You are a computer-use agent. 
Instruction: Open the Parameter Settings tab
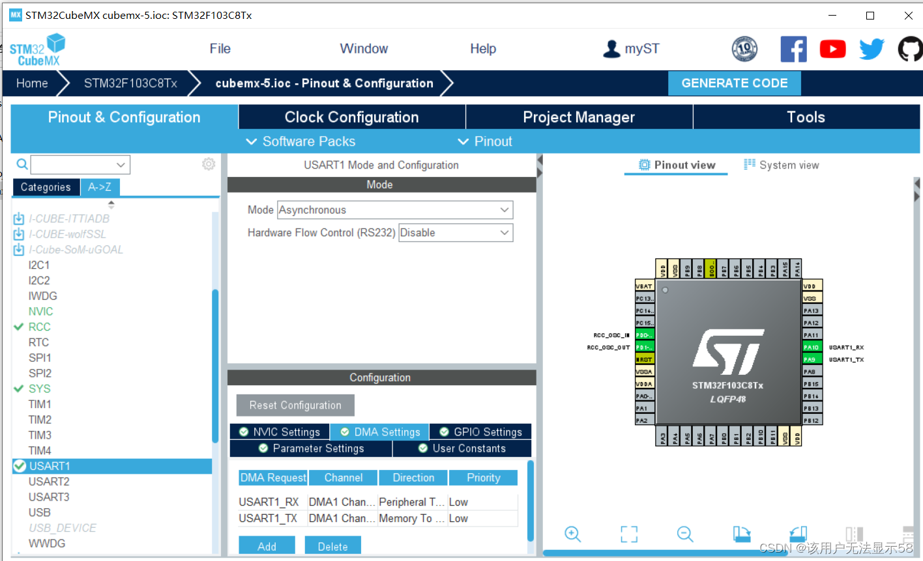point(311,448)
